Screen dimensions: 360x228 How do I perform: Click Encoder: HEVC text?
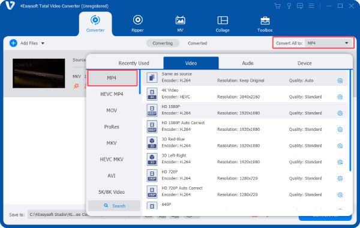tap(176, 97)
